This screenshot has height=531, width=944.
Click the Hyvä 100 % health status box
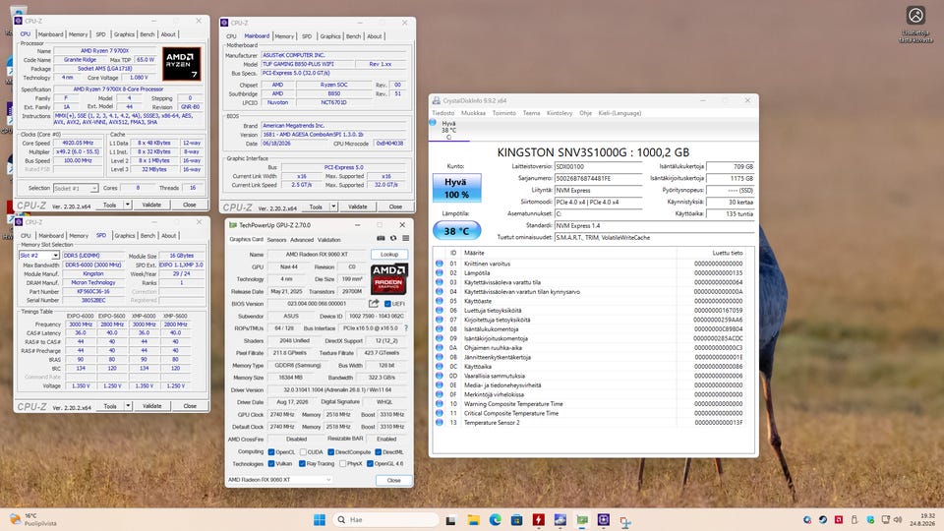tap(456, 188)
